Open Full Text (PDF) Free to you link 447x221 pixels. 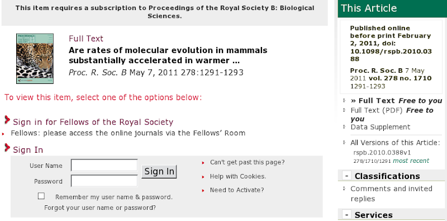point(392,115)
